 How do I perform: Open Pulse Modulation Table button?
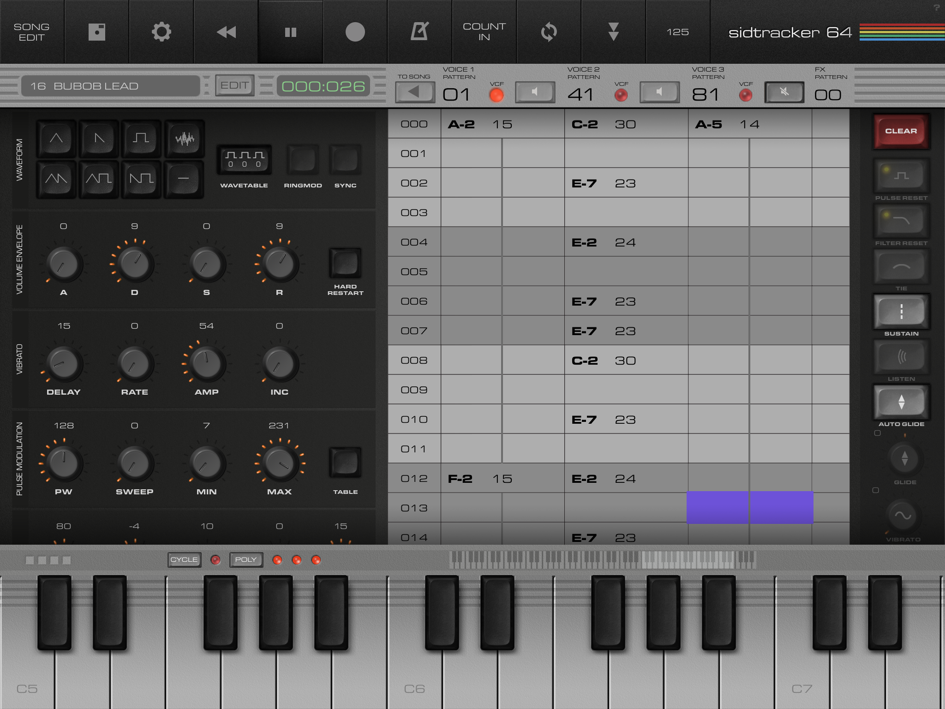click(x=345, y=463)
